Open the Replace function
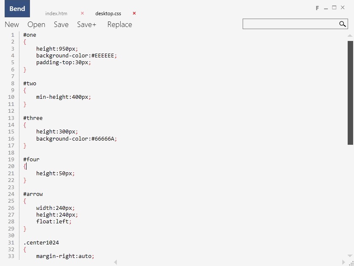 pyautogui.click(x=119, y=24)
